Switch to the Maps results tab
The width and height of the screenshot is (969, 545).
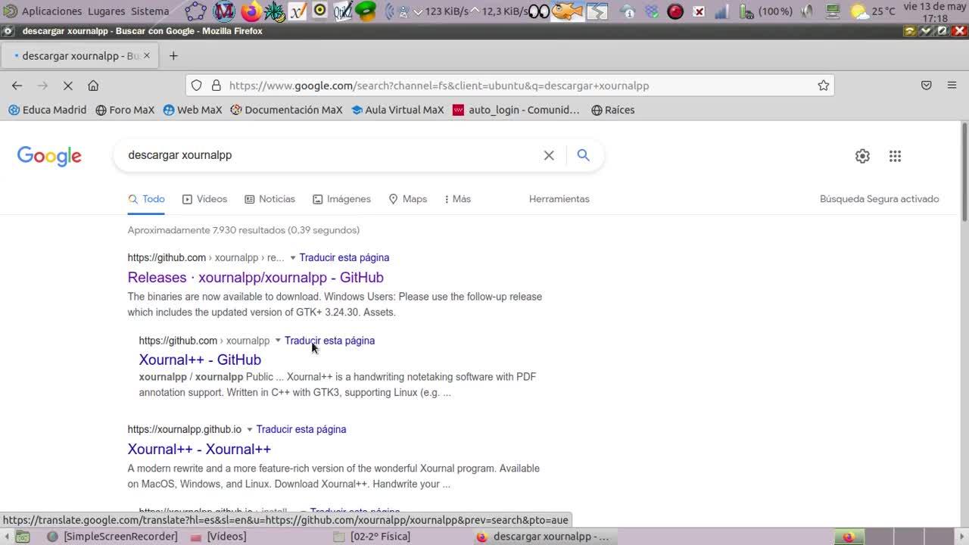tap(407, 199)
